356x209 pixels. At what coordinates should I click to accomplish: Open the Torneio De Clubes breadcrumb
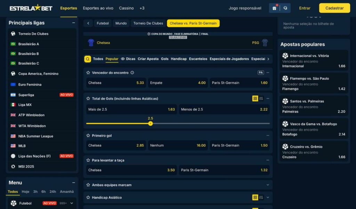[x=148, y=23]
